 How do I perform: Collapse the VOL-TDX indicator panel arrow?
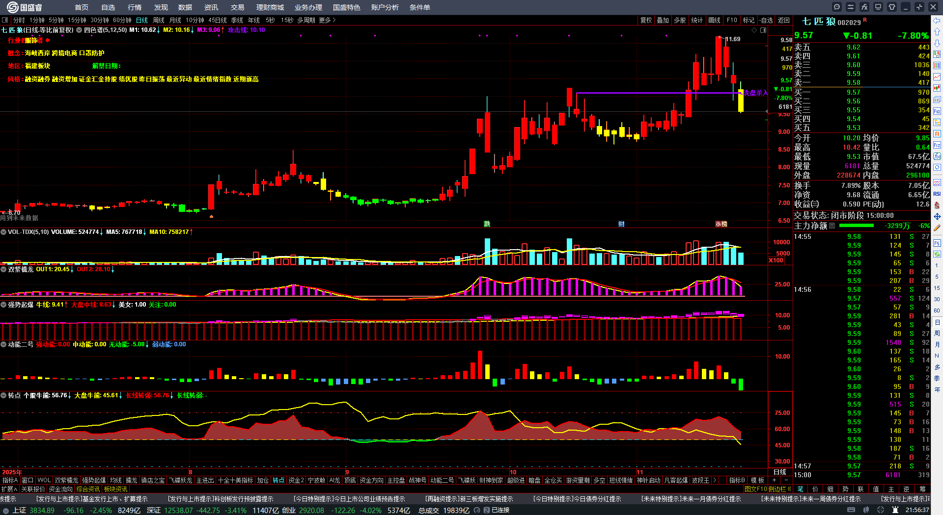click(3, 232)
